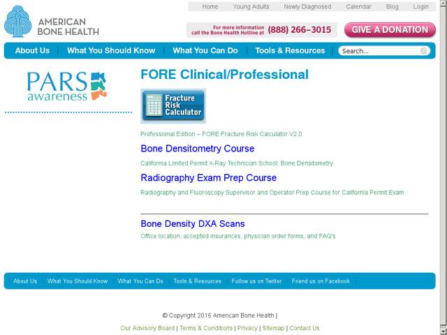Open the Terms & Conditions link
This screenshot has width=447, height=335.
coord(206,328)
